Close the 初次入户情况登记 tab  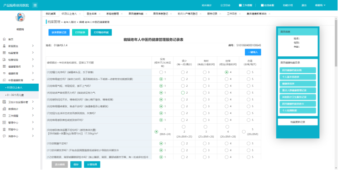coord(201,14)
